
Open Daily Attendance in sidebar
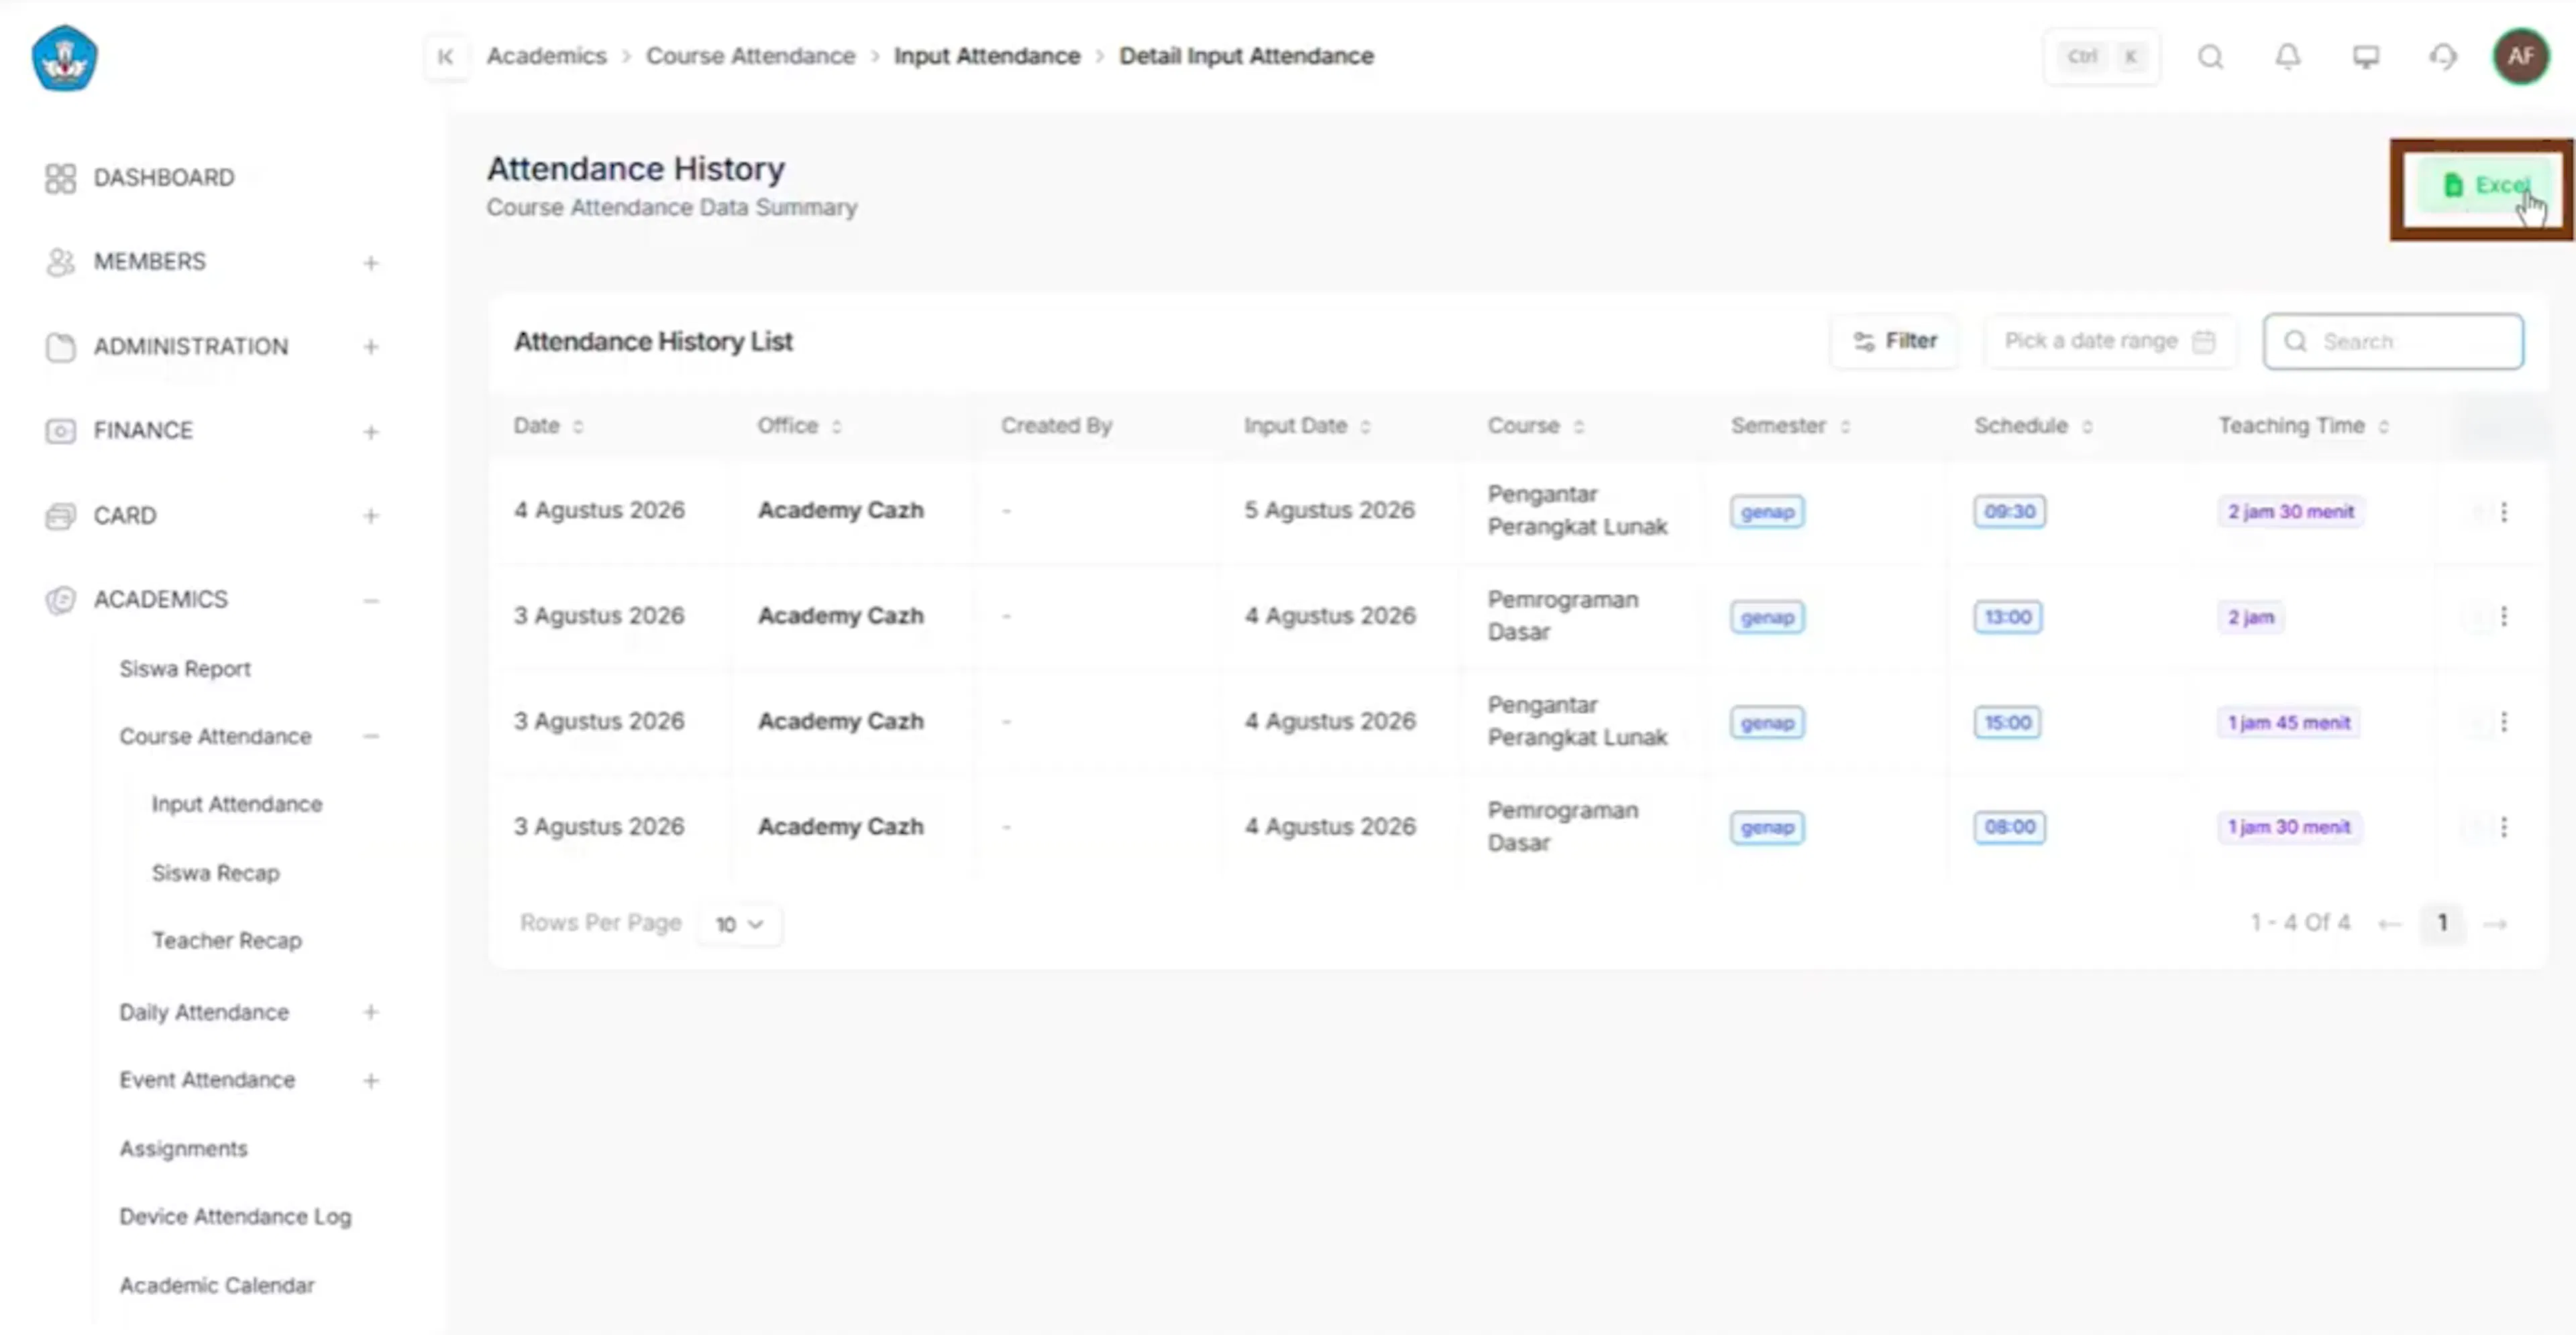coord(204,1012)
